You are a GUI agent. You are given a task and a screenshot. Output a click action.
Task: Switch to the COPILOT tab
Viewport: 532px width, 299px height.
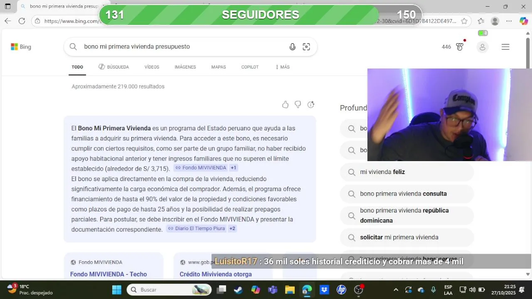pos(250,67)
